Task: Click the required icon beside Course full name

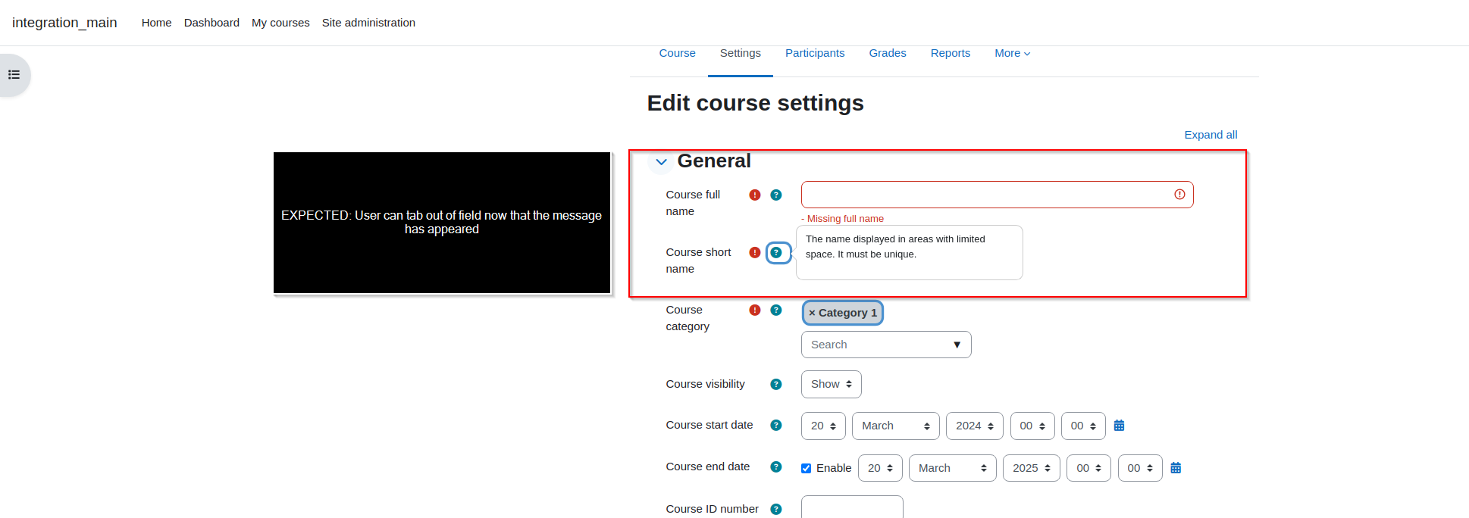Action: [755, 195]
